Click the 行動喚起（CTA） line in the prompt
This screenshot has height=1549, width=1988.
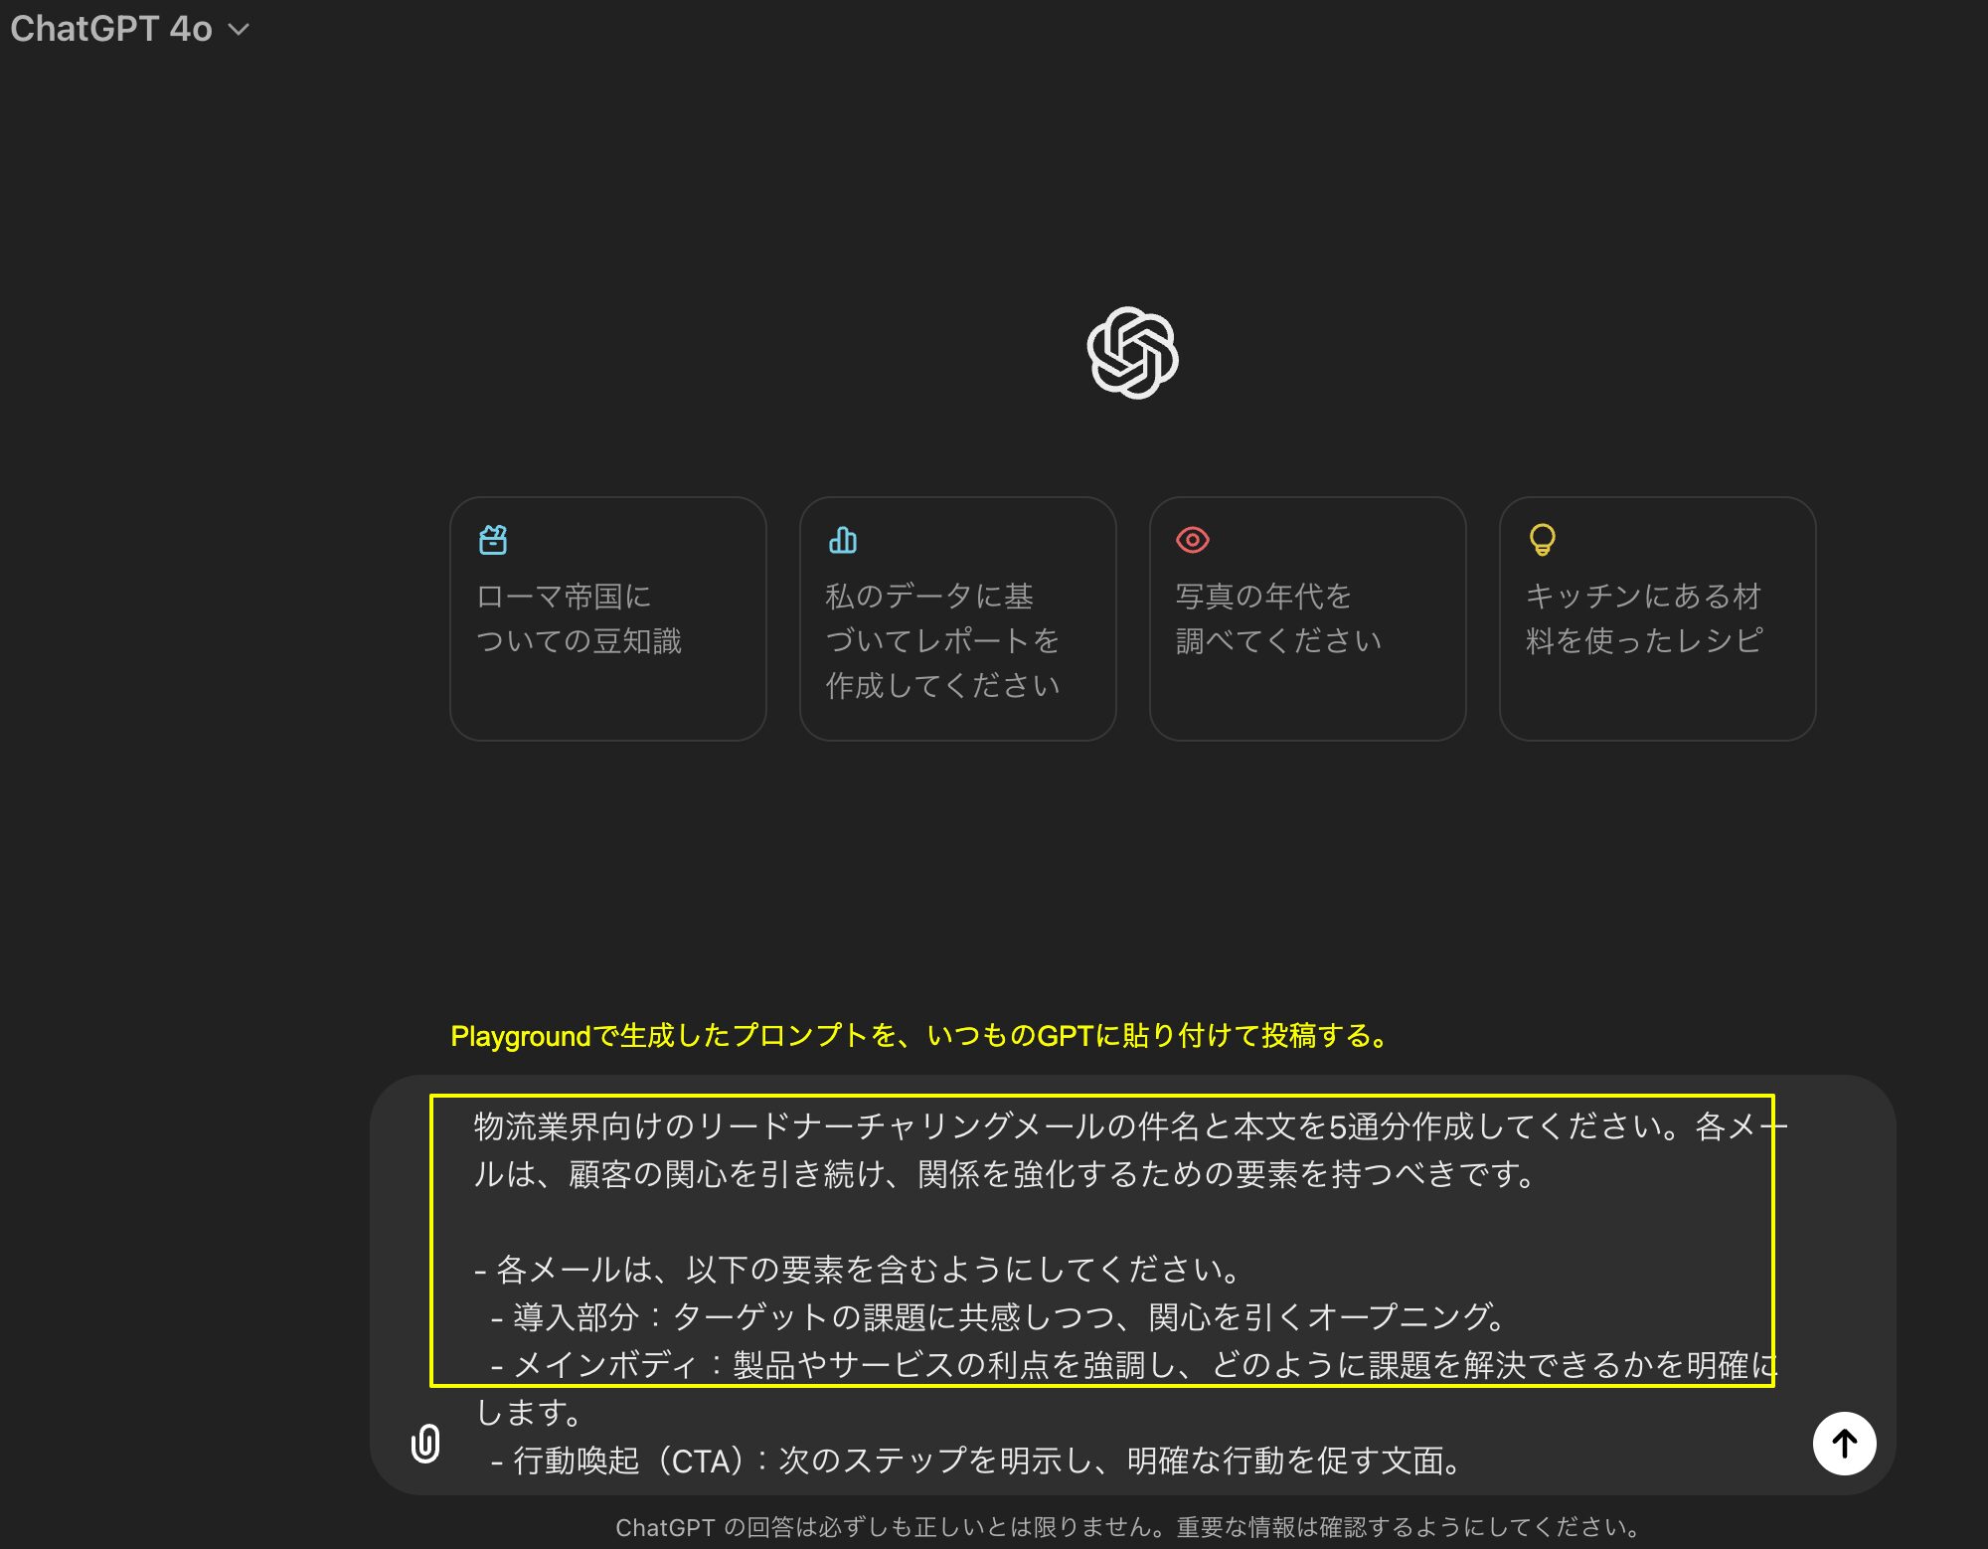point(977,1461)
